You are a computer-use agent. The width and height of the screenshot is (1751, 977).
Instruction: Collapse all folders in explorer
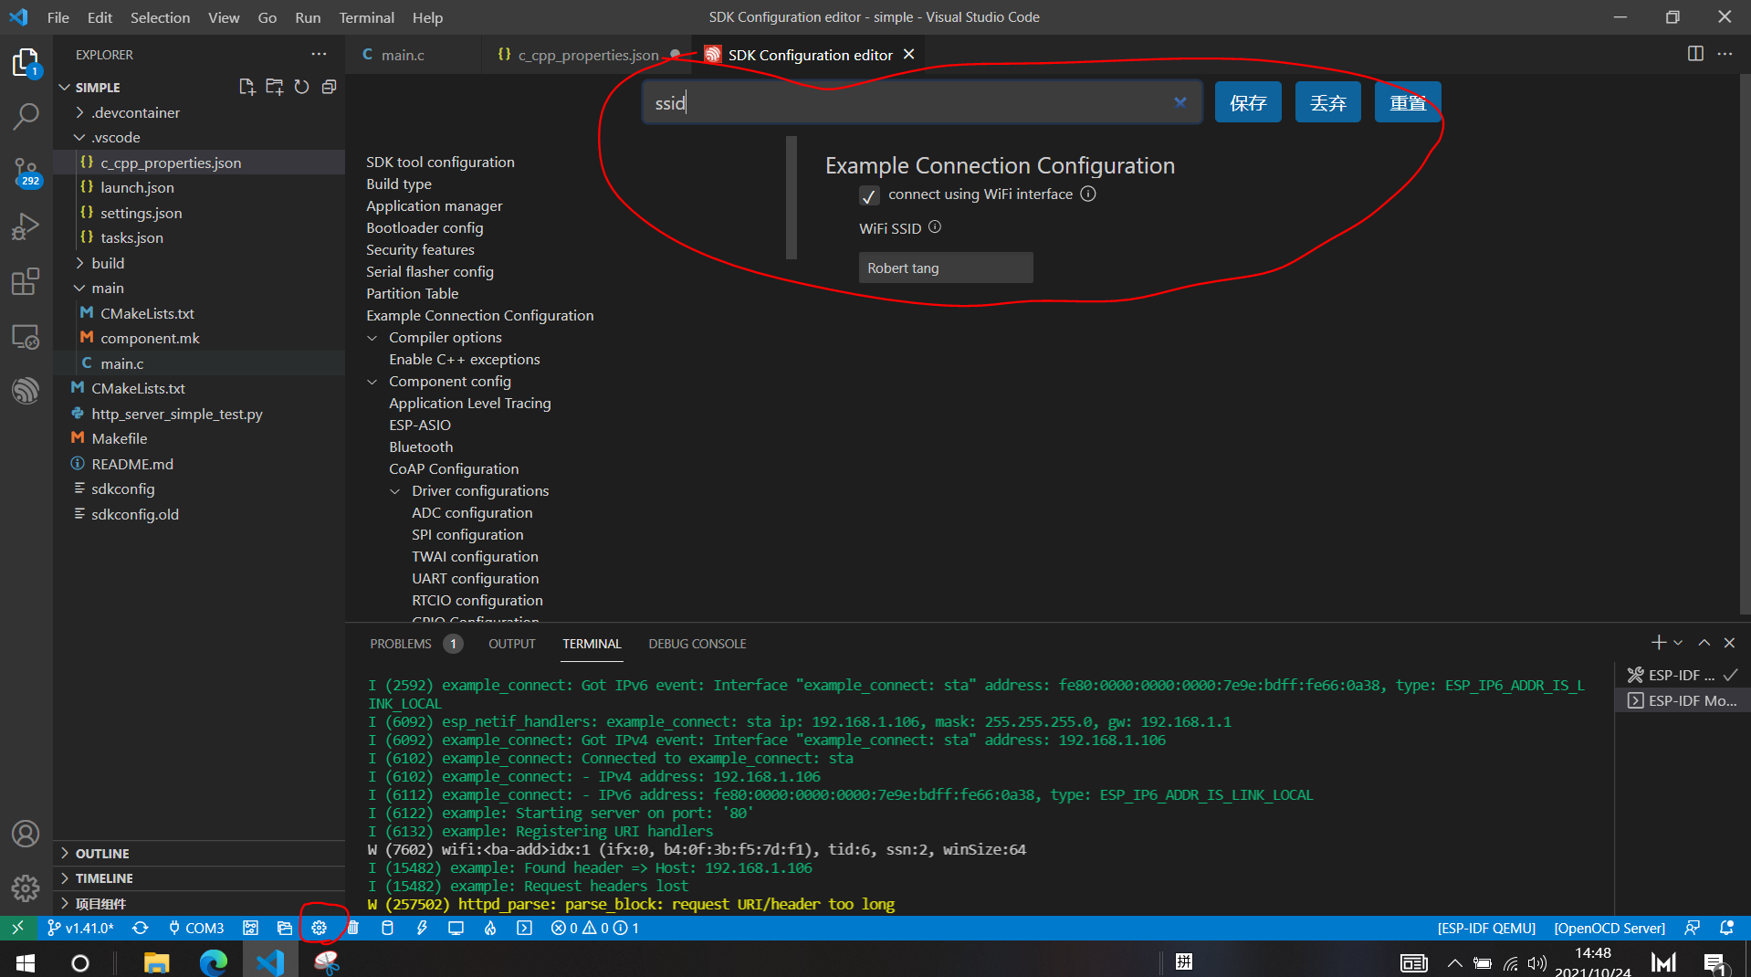pyautogui.click(x=329, y=87)
